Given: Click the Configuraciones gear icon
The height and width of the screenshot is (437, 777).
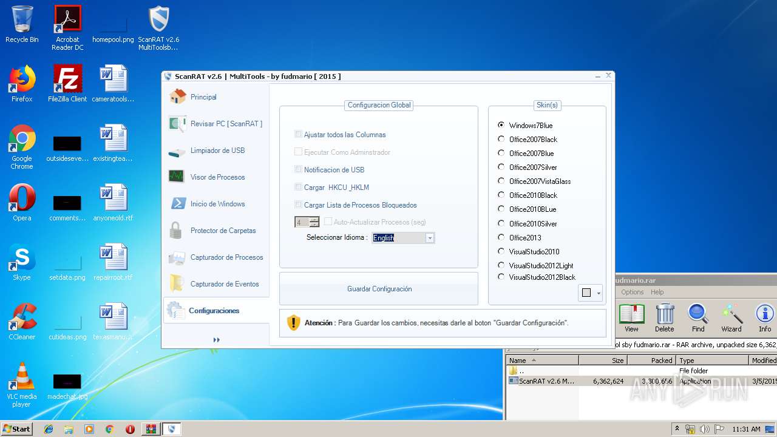Looking at the screenshot, I should (x=176, y=310).
